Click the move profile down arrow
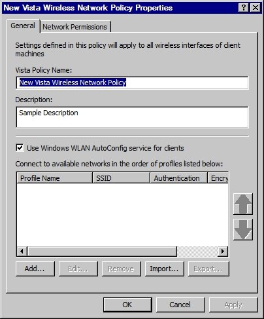The image size is (264, 319). tap(243, 229)
